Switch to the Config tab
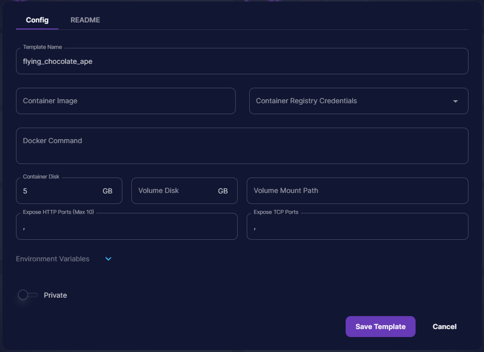Screen dimensions: 484x352 (x=37, y=20)
